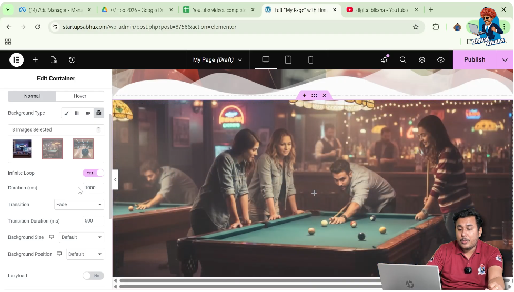Image resolution: width=514 pixels, height=292 pixels.
Task: Click the Add Element plus icon
Action: [35, 60]
